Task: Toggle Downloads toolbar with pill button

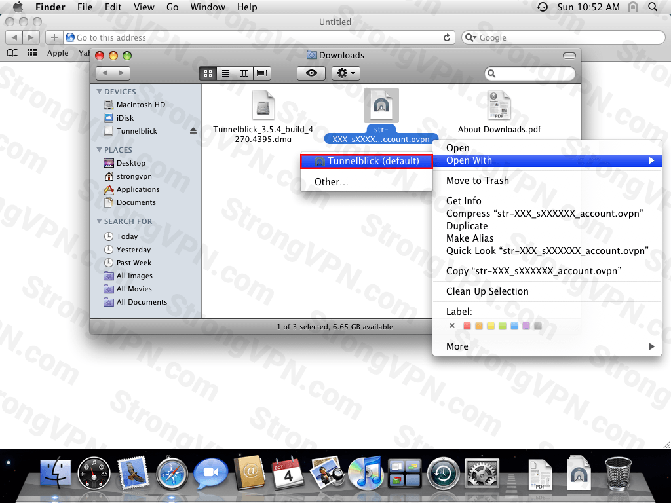Action: coord(569,56)
